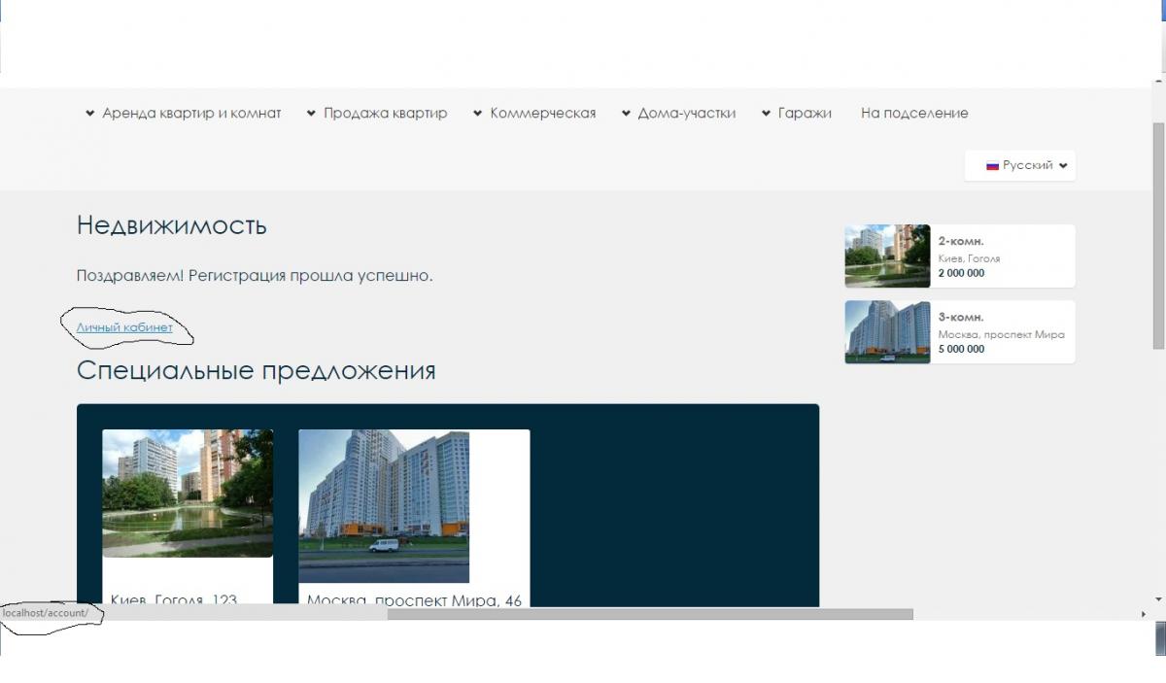Viewport: 1166px width, 683px height.
Task: Click the horizontal scrollbar right arrow
Action: click(x=1143, y=614)
